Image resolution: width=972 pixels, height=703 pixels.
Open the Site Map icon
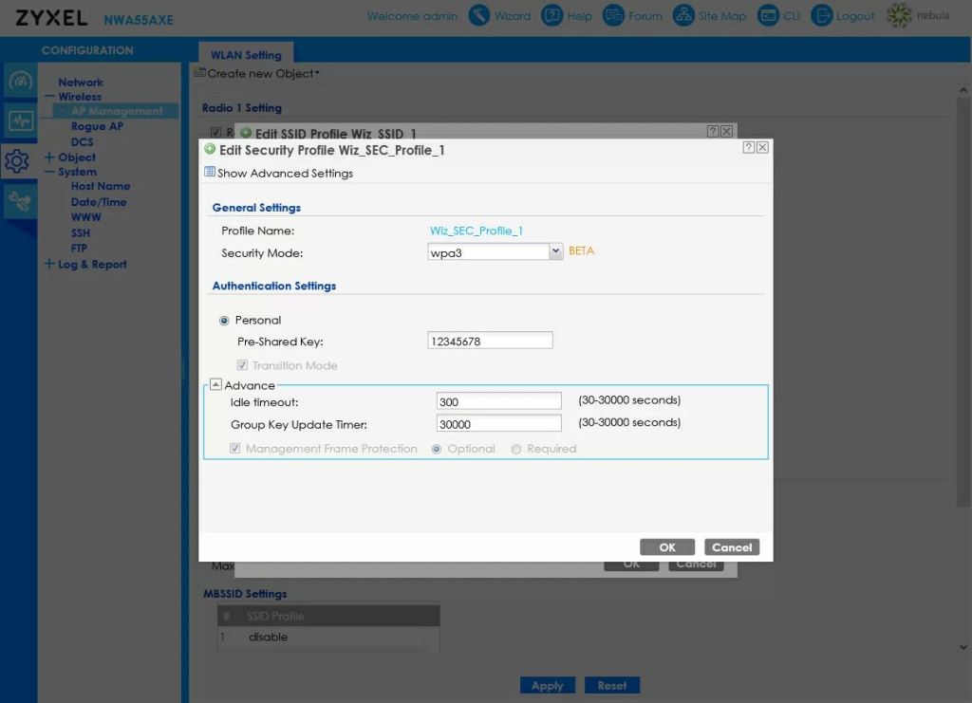coord(683,16)
